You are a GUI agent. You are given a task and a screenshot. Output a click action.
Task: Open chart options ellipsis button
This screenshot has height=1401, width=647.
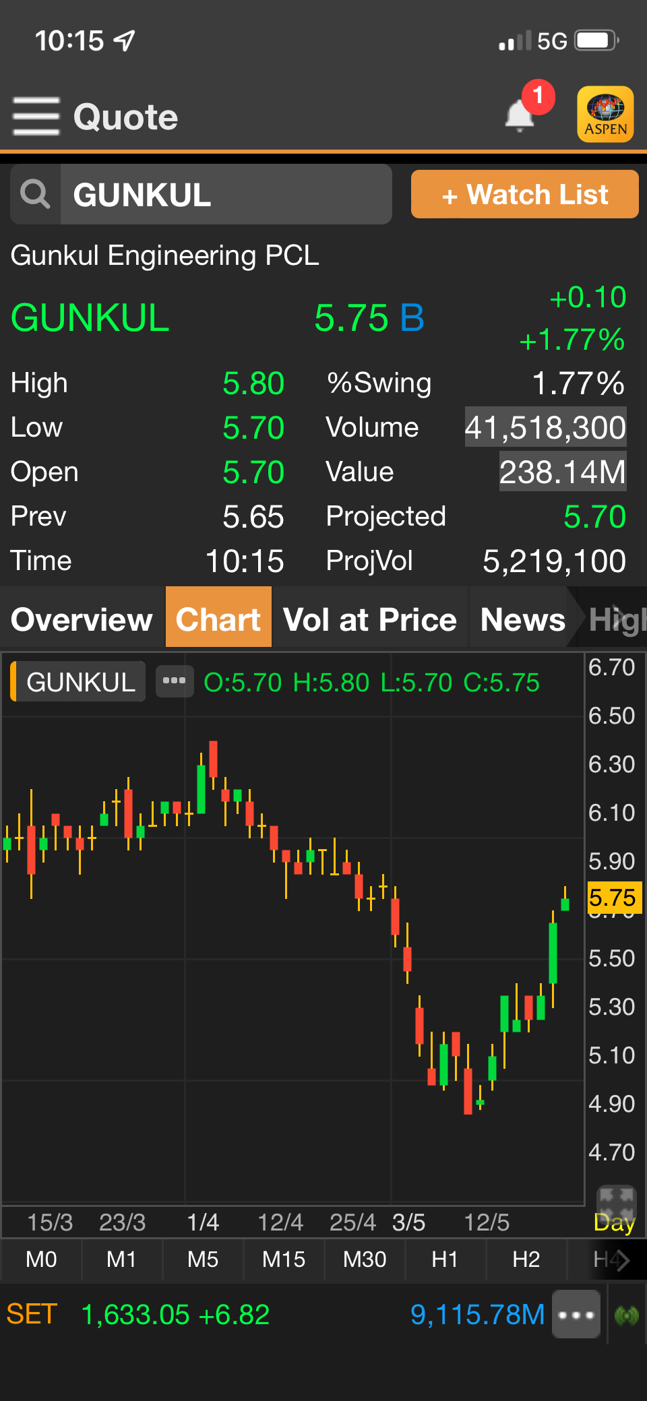(175, 681)
